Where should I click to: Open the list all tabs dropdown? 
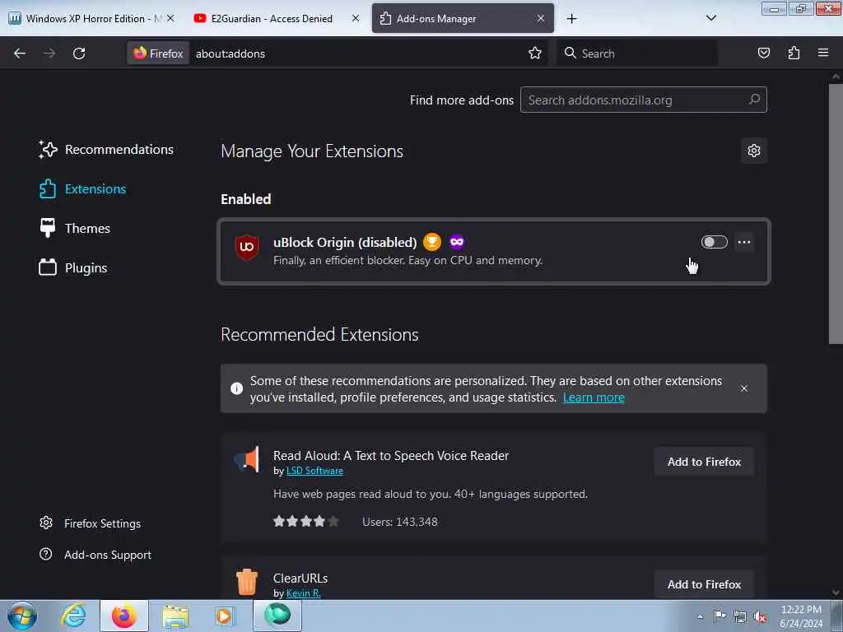[710, 18]
